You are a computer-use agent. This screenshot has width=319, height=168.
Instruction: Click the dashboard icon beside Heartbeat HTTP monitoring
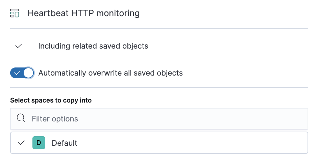[x=15, y=13]
